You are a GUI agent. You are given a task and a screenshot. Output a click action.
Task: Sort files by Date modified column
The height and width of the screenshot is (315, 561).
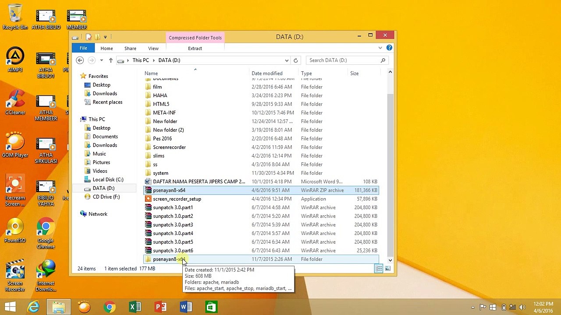point(275,73)
